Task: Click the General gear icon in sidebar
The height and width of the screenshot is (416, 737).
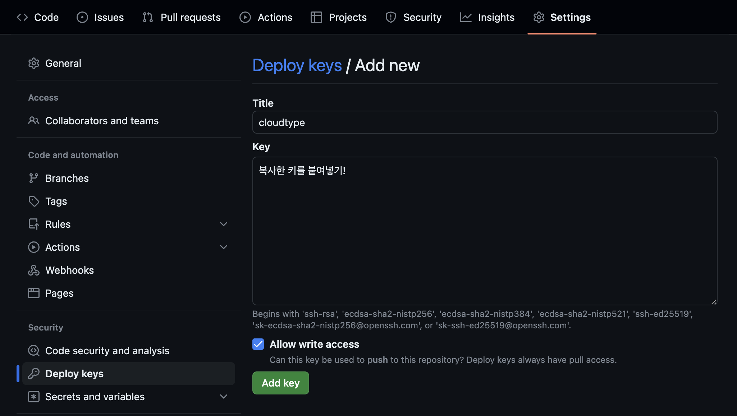Action: (x=34, y=63)
